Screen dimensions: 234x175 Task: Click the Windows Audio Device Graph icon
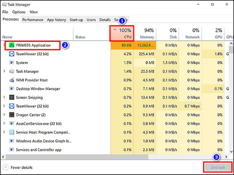[x=12, y=141]
